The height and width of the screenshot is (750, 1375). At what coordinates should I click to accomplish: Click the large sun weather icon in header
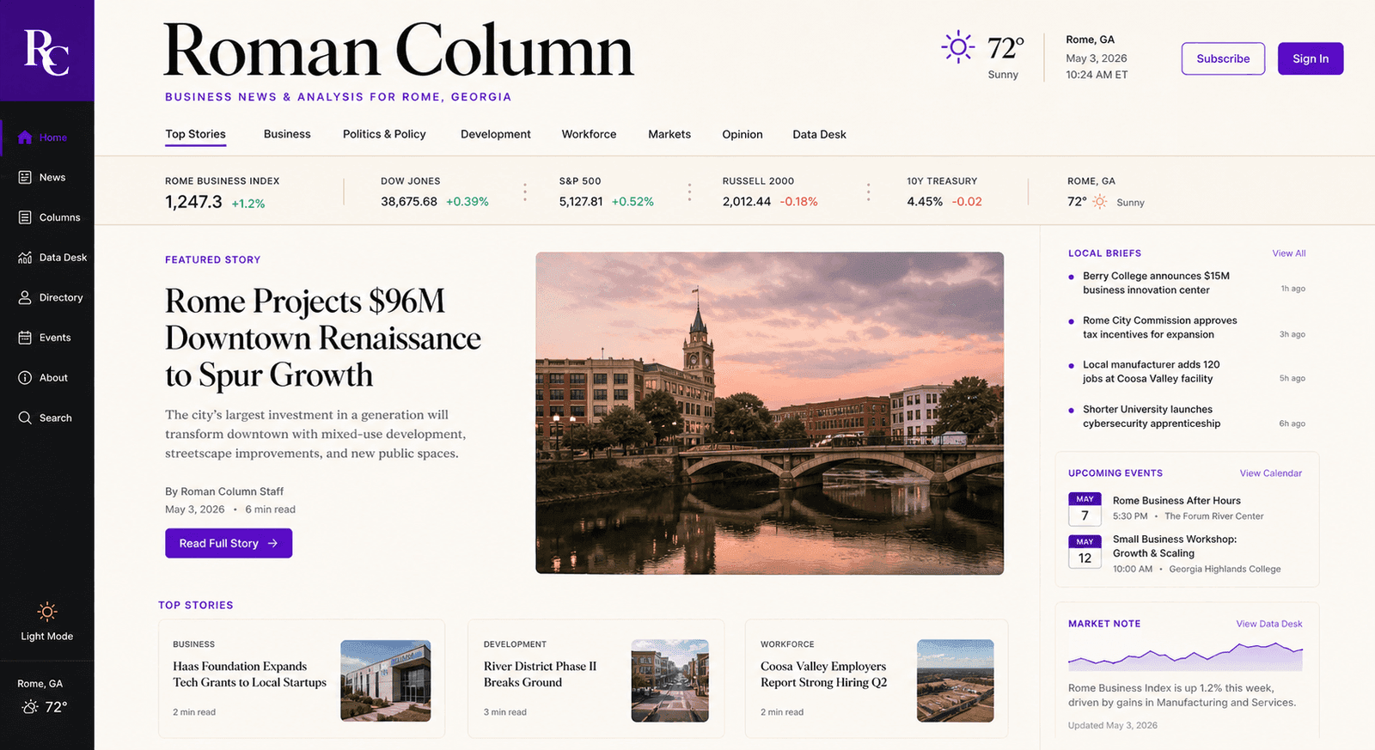(x=957, y=47)
